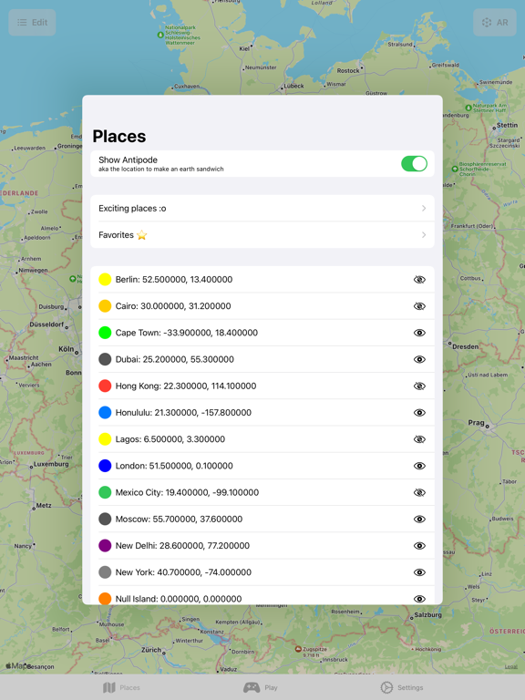The image size is (525, 700).
Task: Select Moscow: 55.700000, 37.600000 row
Action: point(262,520)
